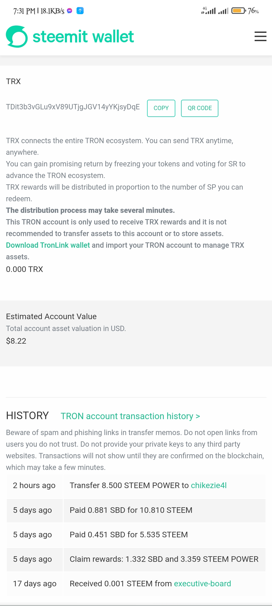The width and height of the screenshot is (272, 606).
Task: Show the TRX QR code
Action: click(199, 108)
